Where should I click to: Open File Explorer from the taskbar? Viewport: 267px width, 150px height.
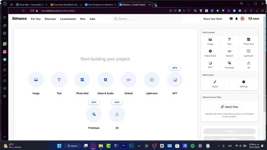(x=101, y=146)
